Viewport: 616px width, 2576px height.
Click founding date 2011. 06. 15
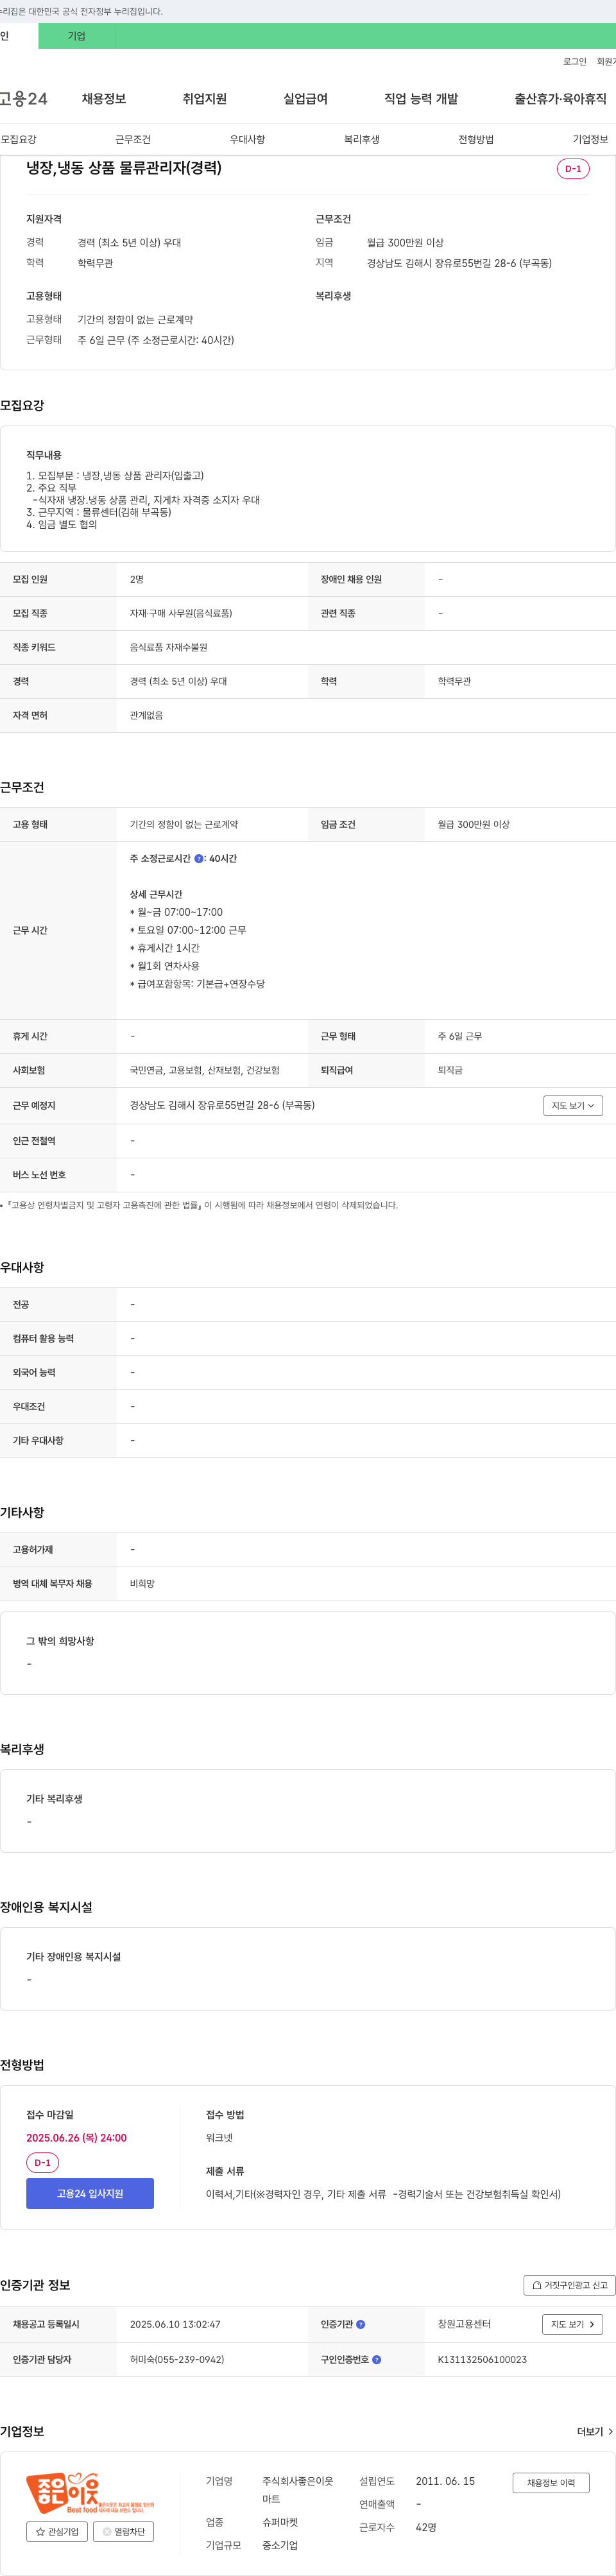tap(445, 2481)
